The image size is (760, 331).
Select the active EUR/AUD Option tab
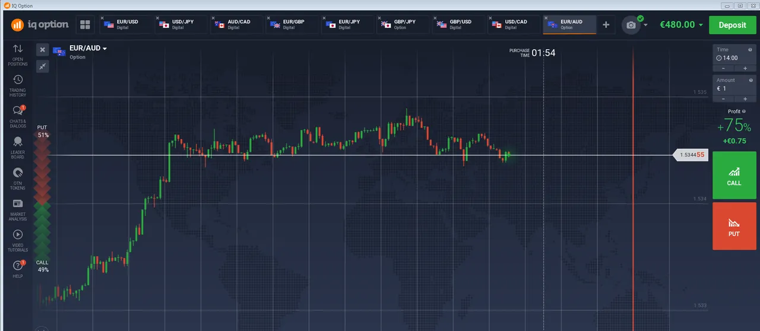[x=570, y=25]
